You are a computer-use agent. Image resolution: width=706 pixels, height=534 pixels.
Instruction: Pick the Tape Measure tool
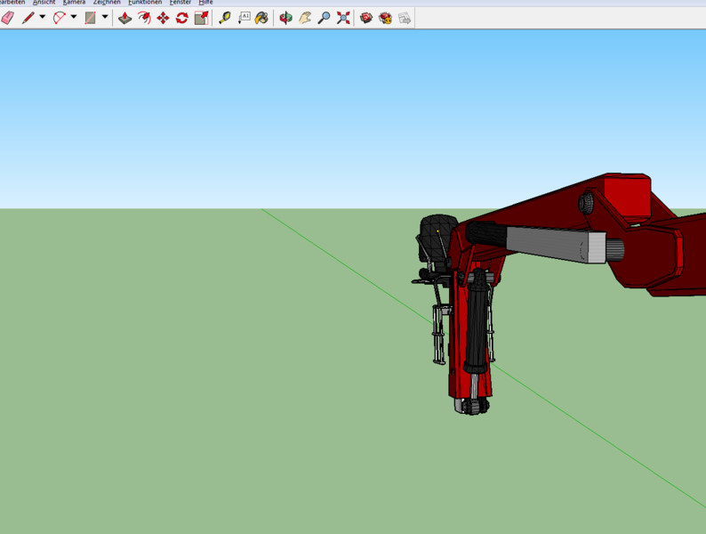(x=225, y=18)
